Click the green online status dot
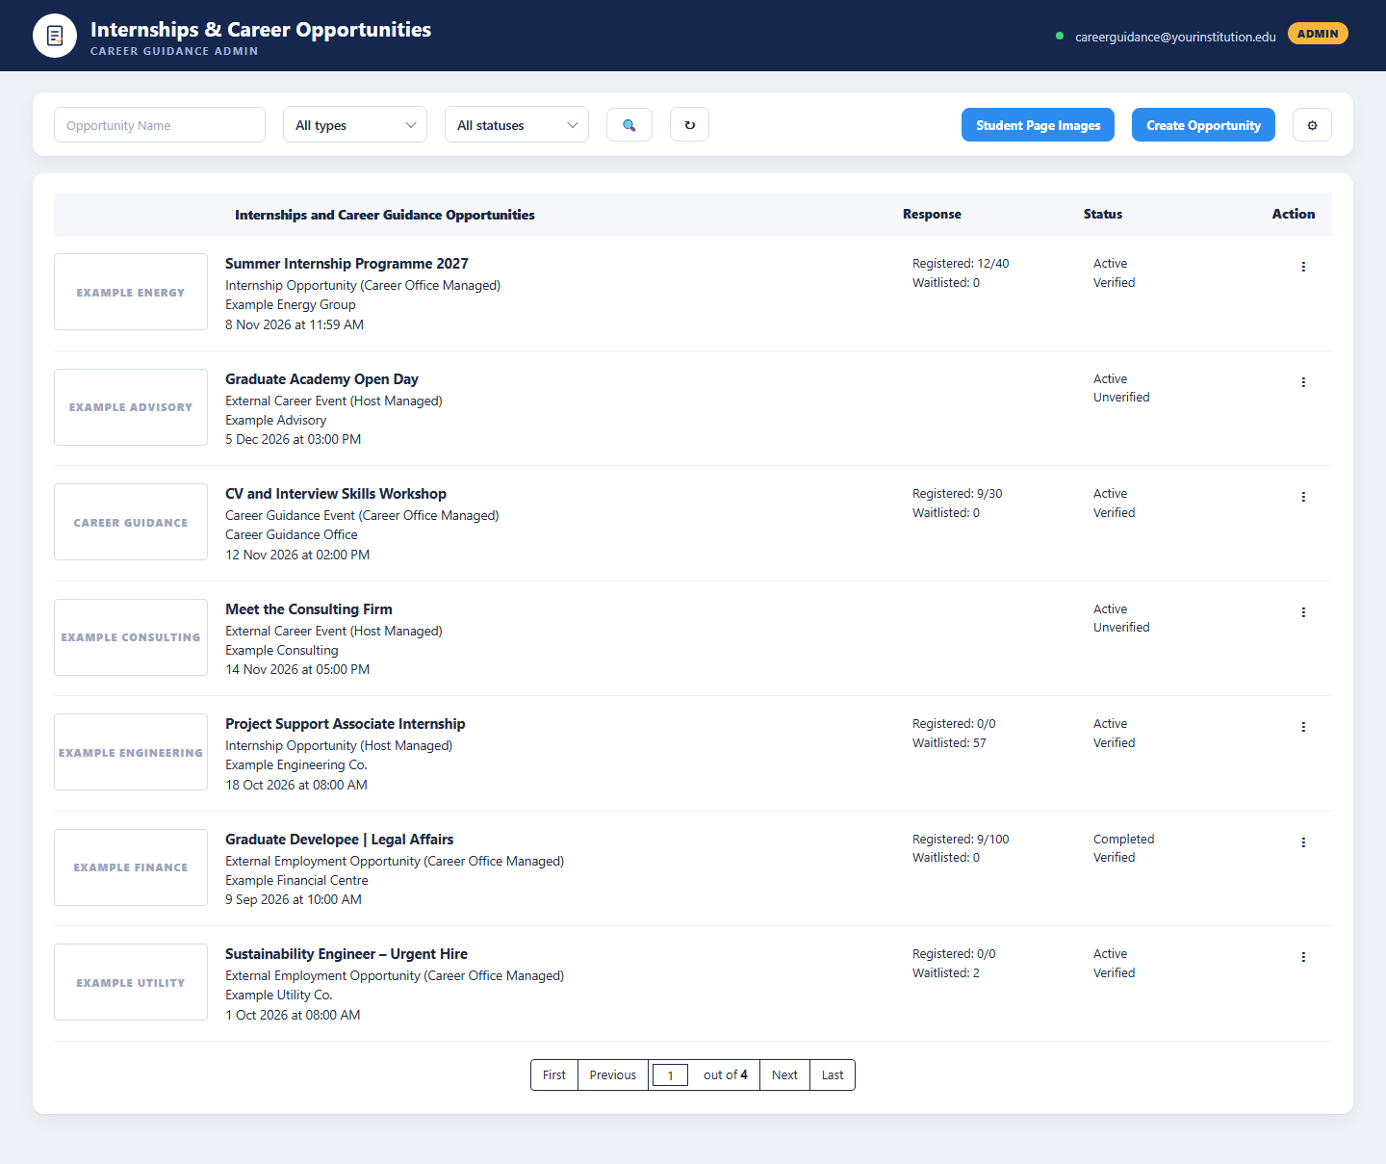1386x1164 pixels. (x=1060, y=36)
